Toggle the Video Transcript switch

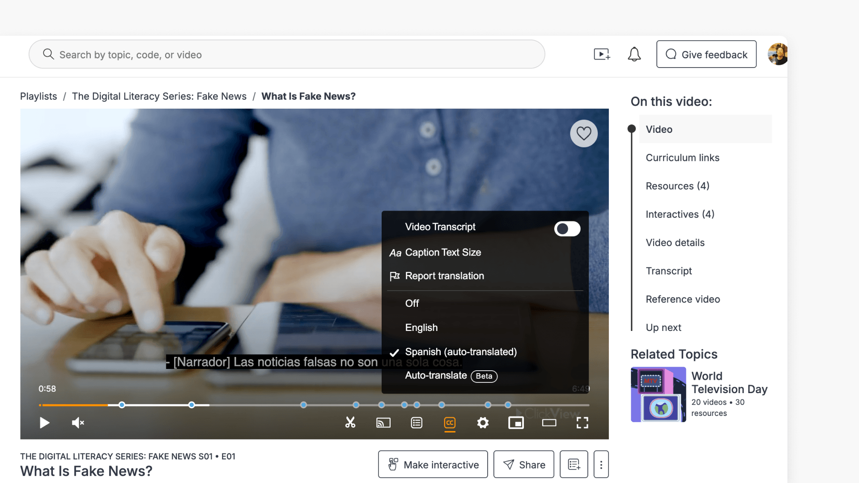coord(567,229)
